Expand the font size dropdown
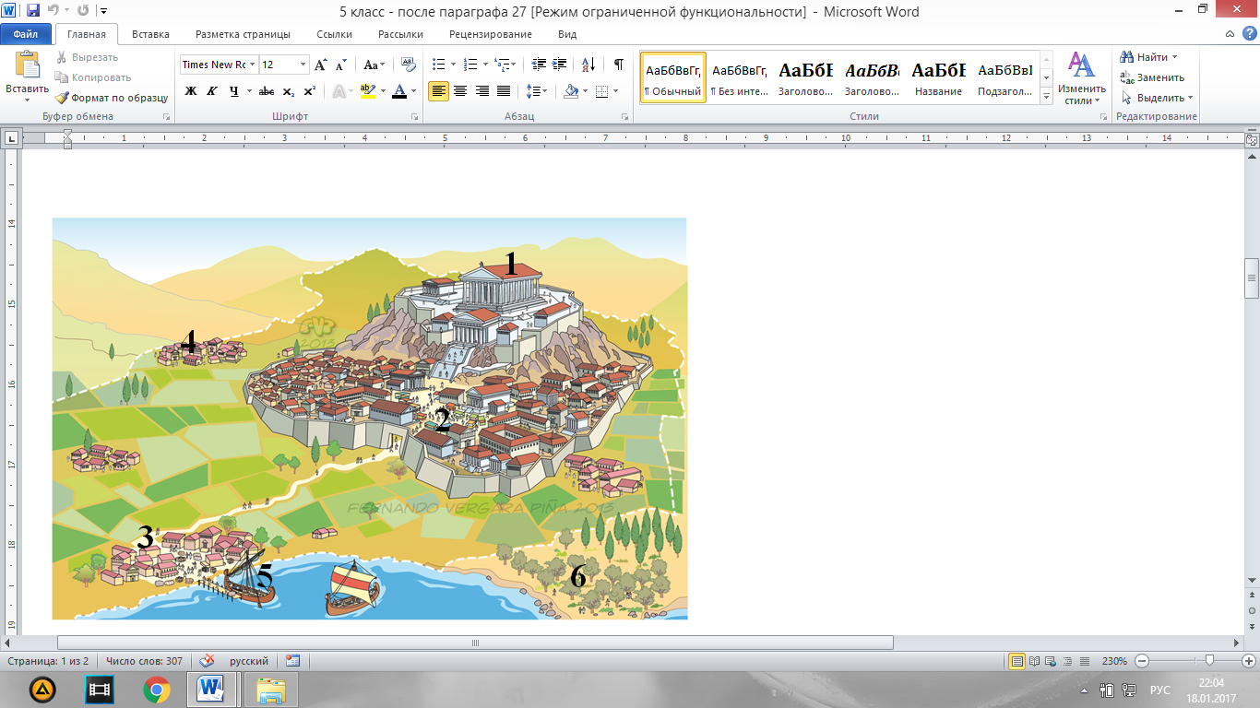The width and height of the screenshot is (1260, 708). coord(303,65)
